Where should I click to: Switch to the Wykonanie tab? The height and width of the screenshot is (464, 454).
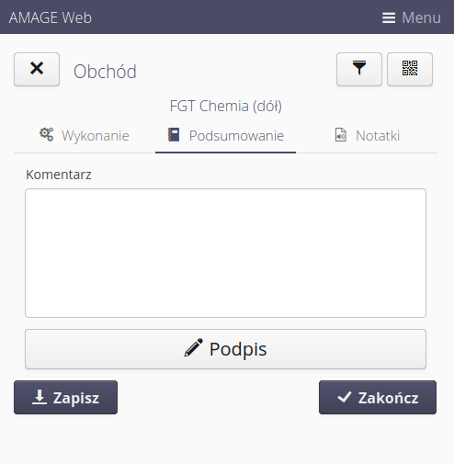[85, 136]
